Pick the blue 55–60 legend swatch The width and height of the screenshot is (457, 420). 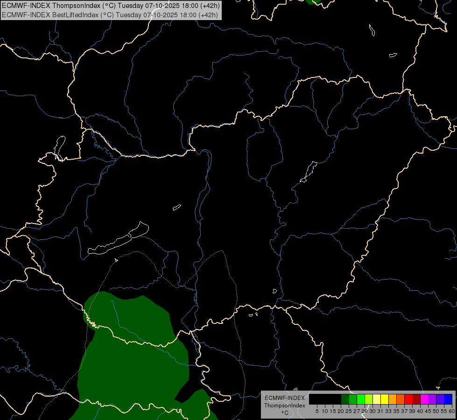(448, 399)
